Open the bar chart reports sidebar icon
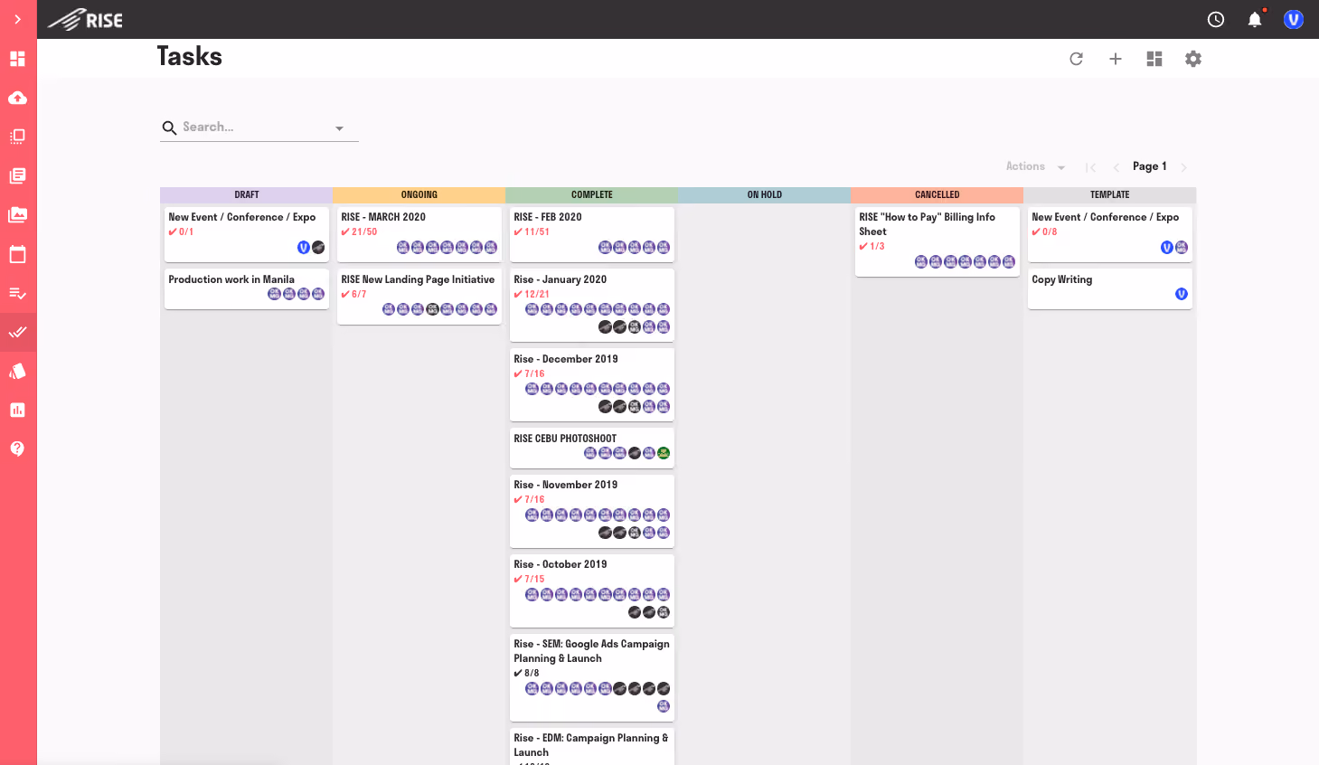This screenshot has height=765, width=1319. click(x=17, y=410)
